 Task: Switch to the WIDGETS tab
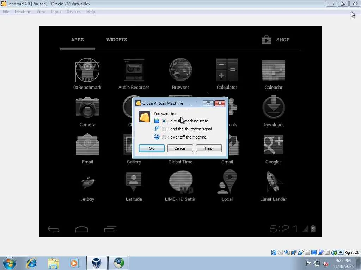coord(117,40)
